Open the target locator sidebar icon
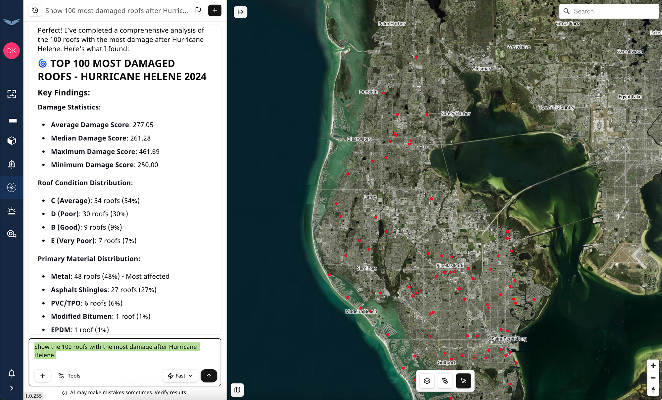 [12, 188]
